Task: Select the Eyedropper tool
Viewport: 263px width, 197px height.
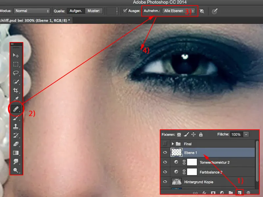Action: 16,99
